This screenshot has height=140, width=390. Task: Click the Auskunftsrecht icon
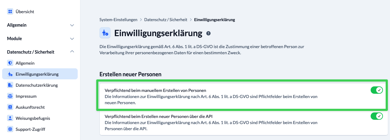point(10,107)
